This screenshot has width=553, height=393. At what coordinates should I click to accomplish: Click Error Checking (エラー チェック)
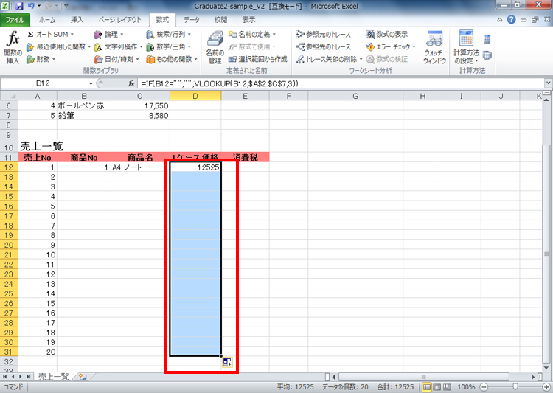click(391, 46)
